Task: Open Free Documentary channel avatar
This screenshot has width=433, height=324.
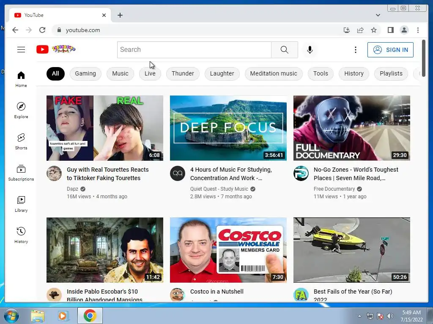Action: (301, 173)
